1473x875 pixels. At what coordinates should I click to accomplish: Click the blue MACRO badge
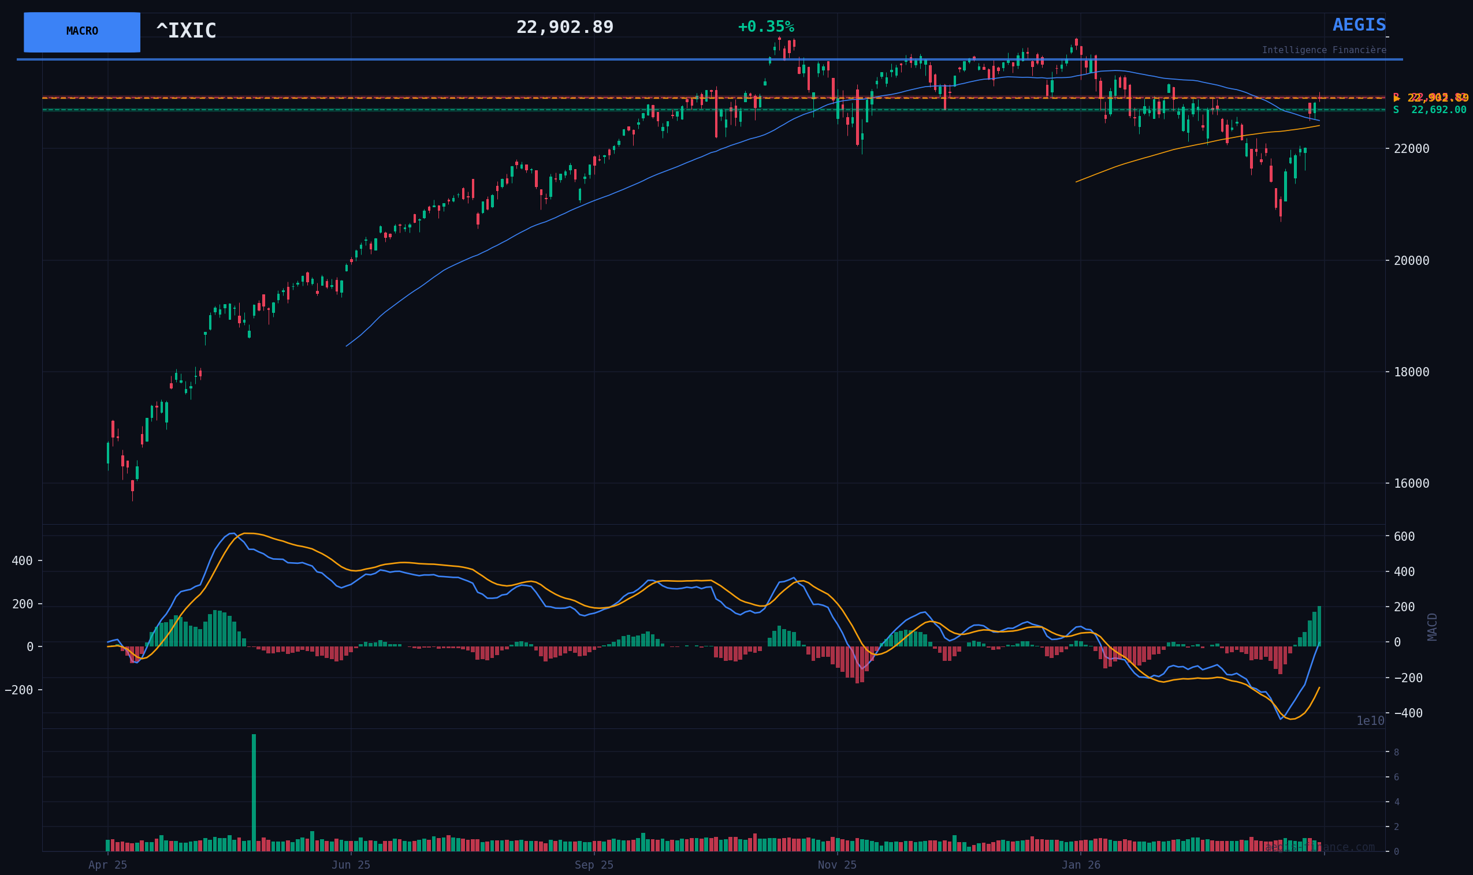click(82, 32)
